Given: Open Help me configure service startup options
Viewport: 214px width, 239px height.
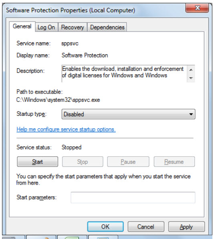Looking at the screenshot, I should (66, 129).
